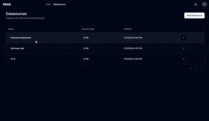Open 10-K datasource using its chevron arrow

tap(184, 59)
